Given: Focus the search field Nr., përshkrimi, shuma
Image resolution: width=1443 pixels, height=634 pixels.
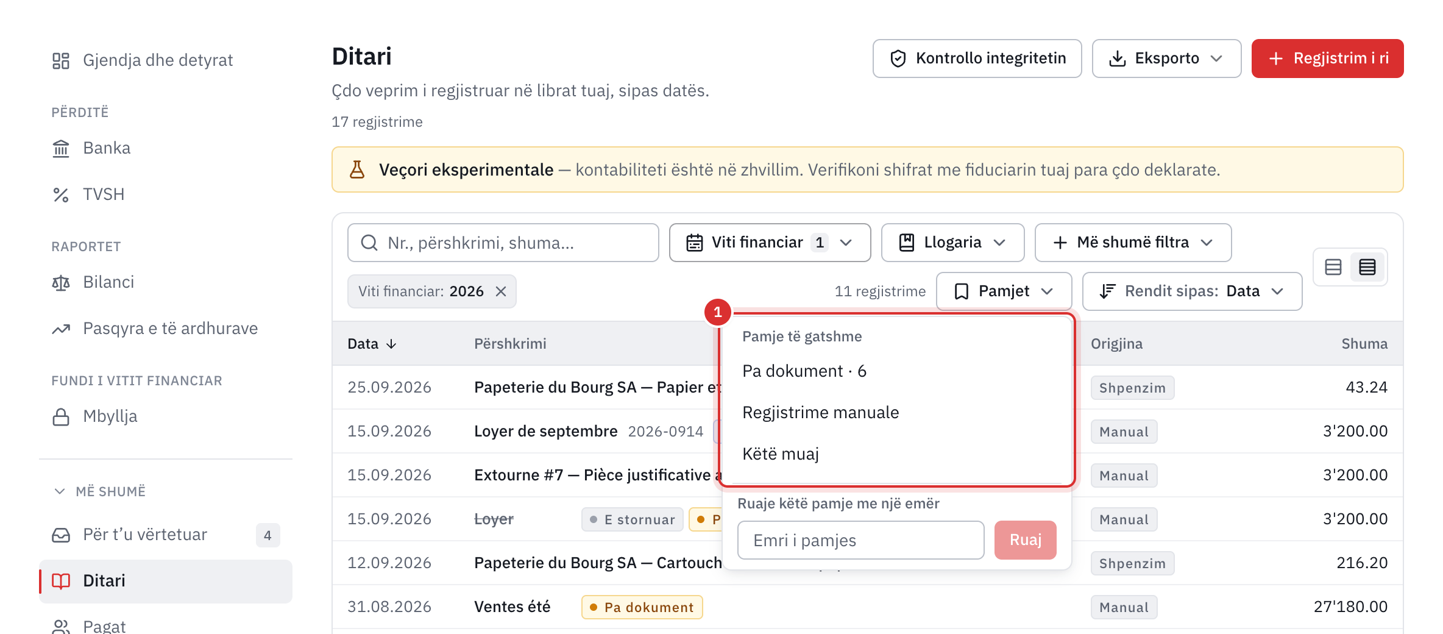Looking at the screenshot, I should coord(503,243).
